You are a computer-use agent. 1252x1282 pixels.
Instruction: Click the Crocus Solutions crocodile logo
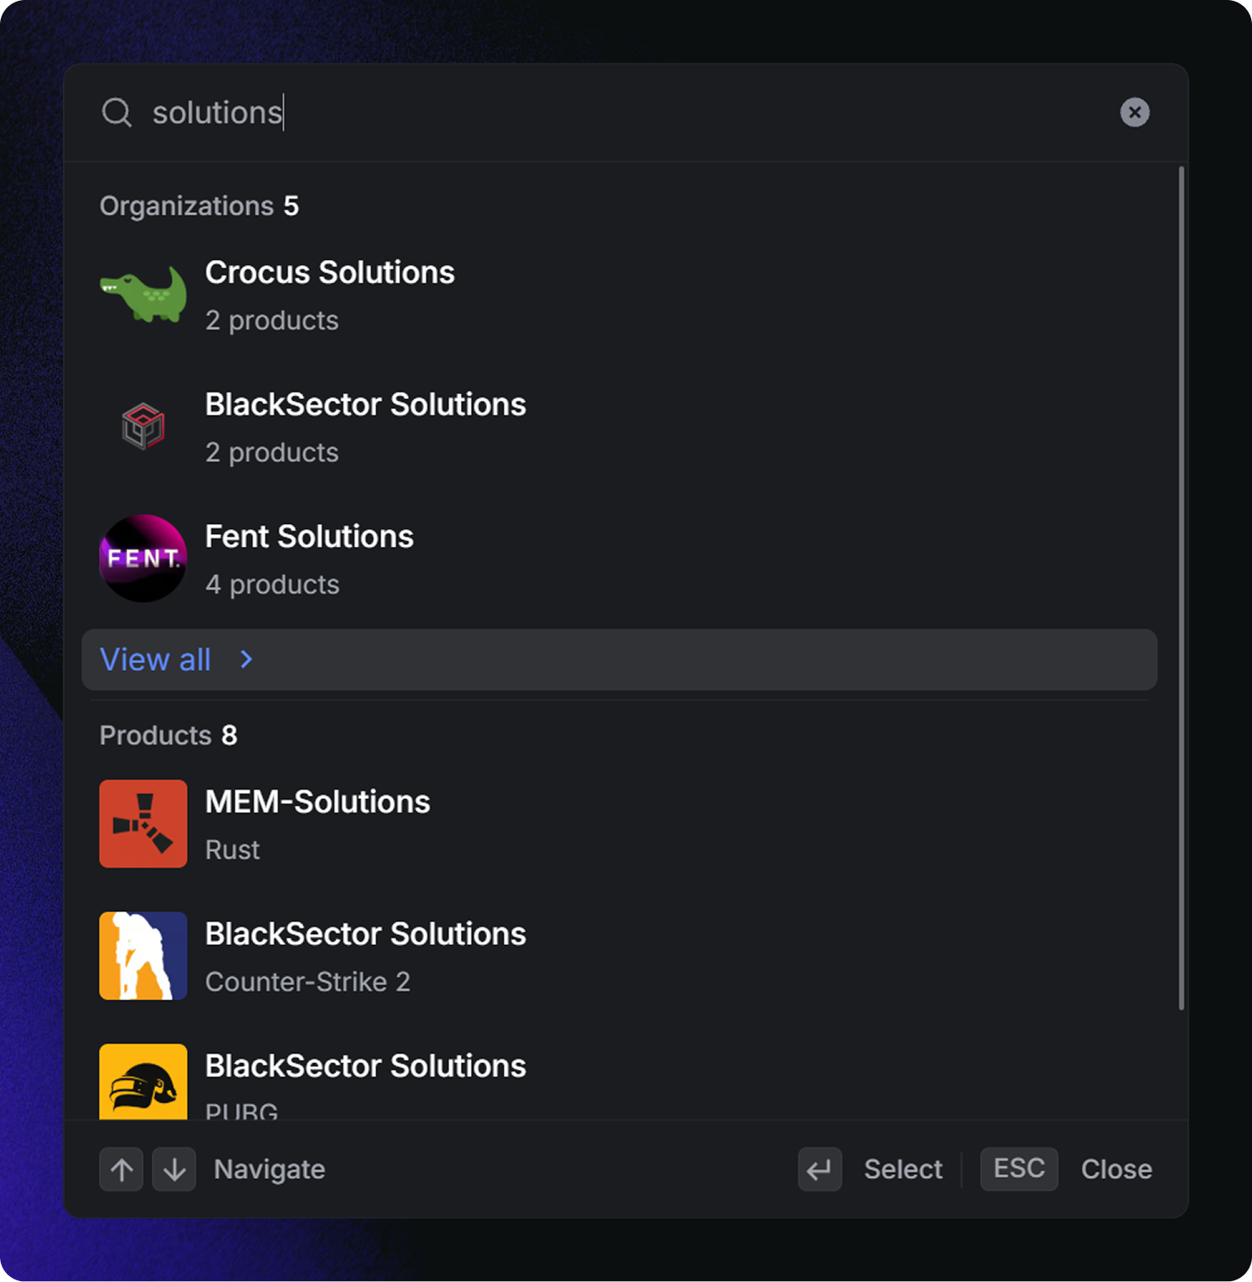coord(143,294)
